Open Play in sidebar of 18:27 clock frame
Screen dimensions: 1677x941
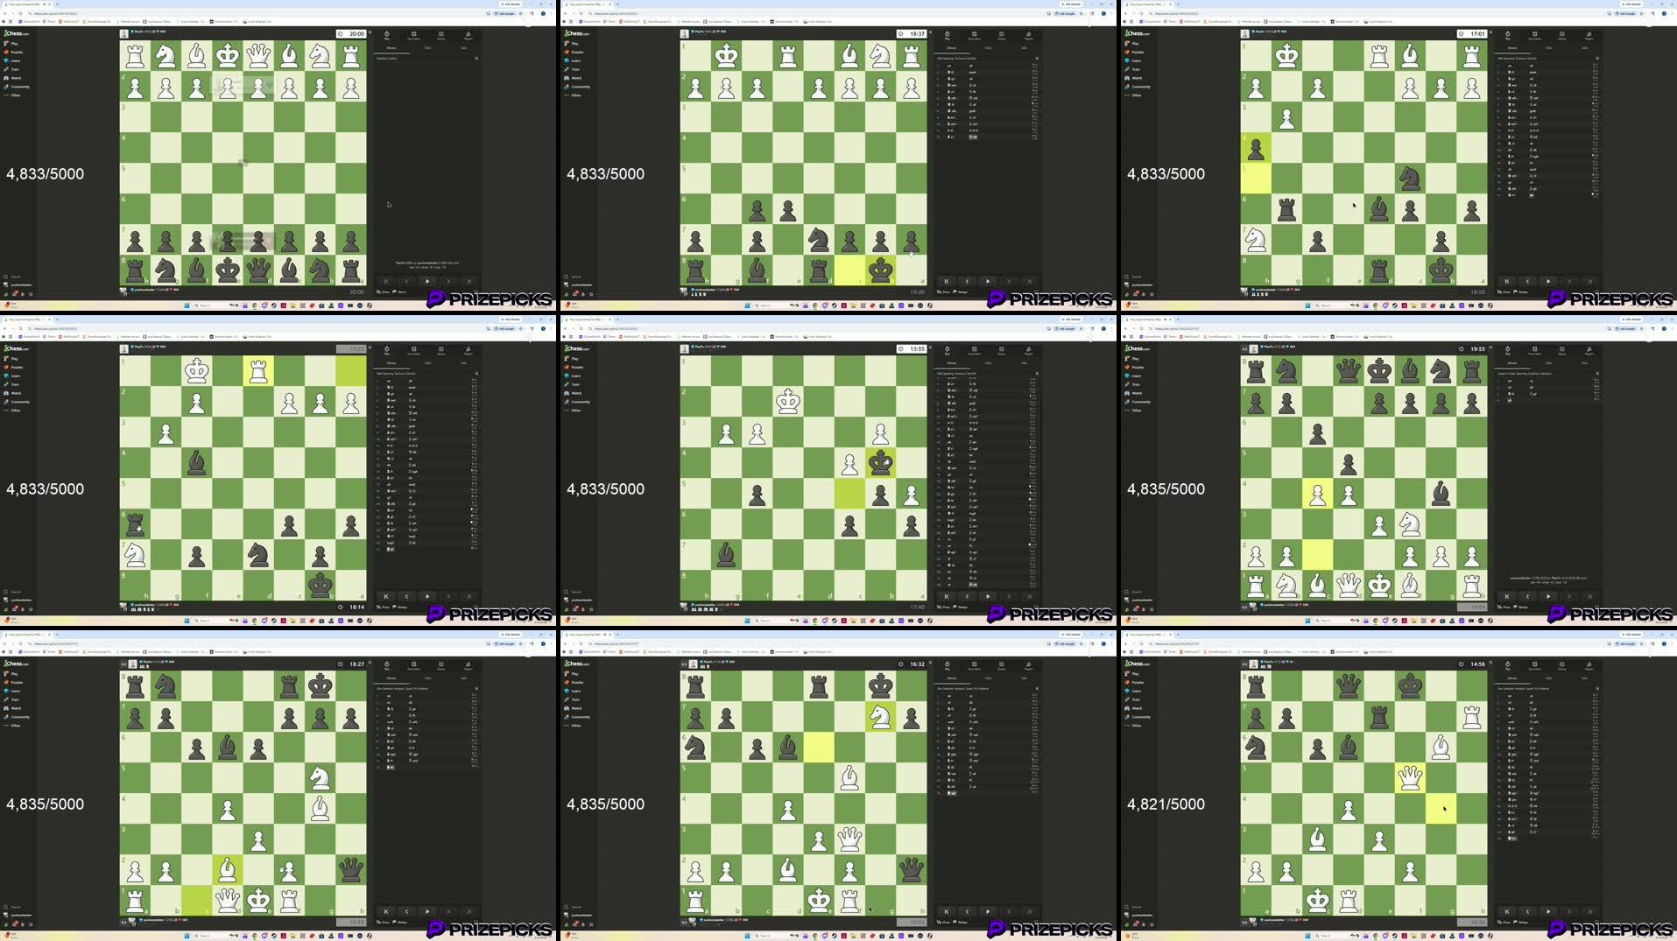(11, 673)
